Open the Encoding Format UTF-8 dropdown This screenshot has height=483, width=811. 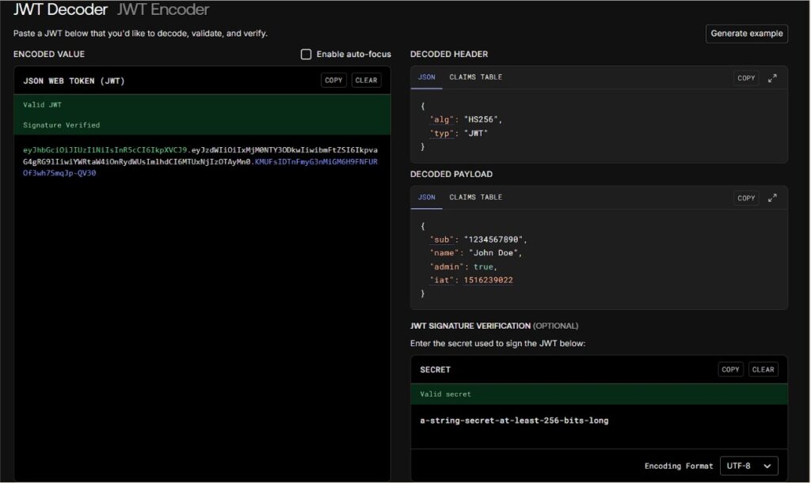(x=748, y=466)
